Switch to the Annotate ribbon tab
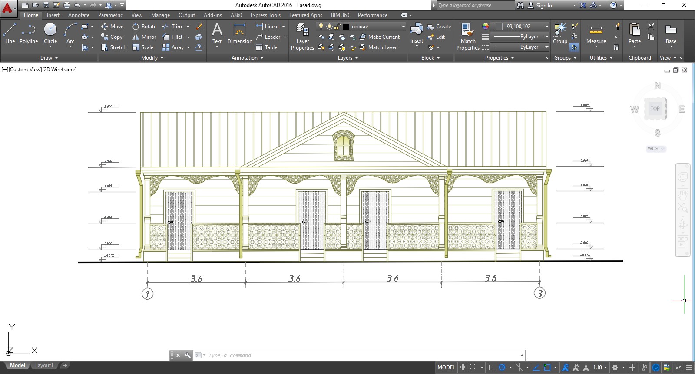The width and height of the screenshot is (695, 374). (x=79, y=15)
